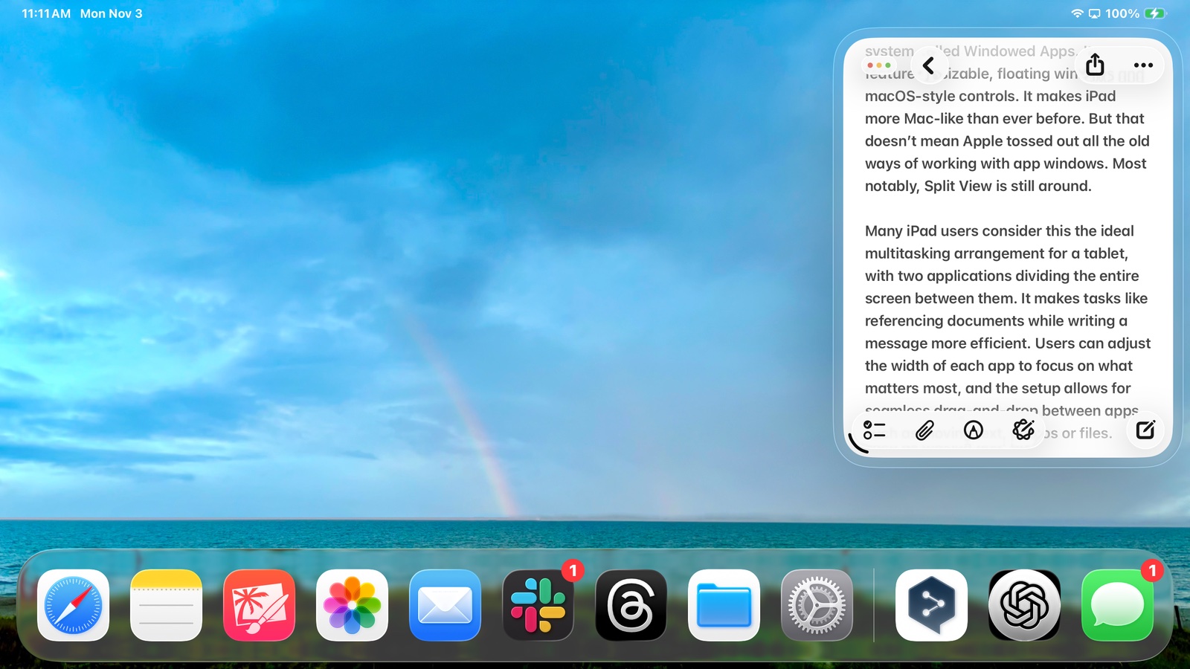Tap "Many iPad users consider this the ideal"
Screen dimensions: 1190x669
click(1000, 230)
